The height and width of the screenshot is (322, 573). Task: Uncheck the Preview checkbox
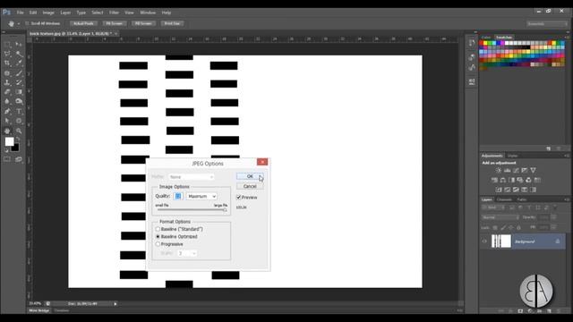[239, 197]
